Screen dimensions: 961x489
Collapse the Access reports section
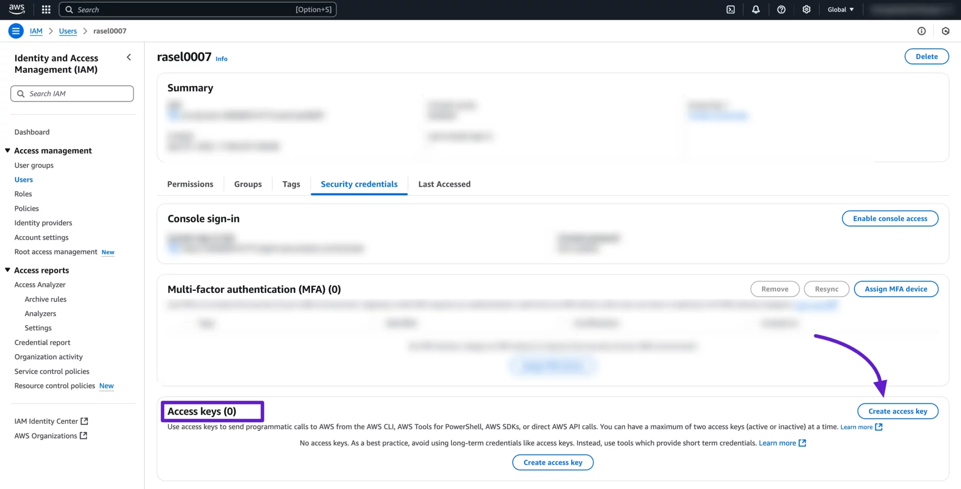point(8,270)
